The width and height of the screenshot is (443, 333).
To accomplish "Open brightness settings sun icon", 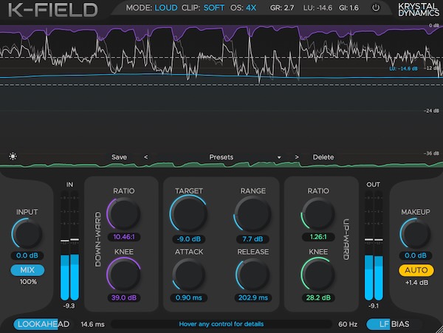I will click(x=13, y=157).
